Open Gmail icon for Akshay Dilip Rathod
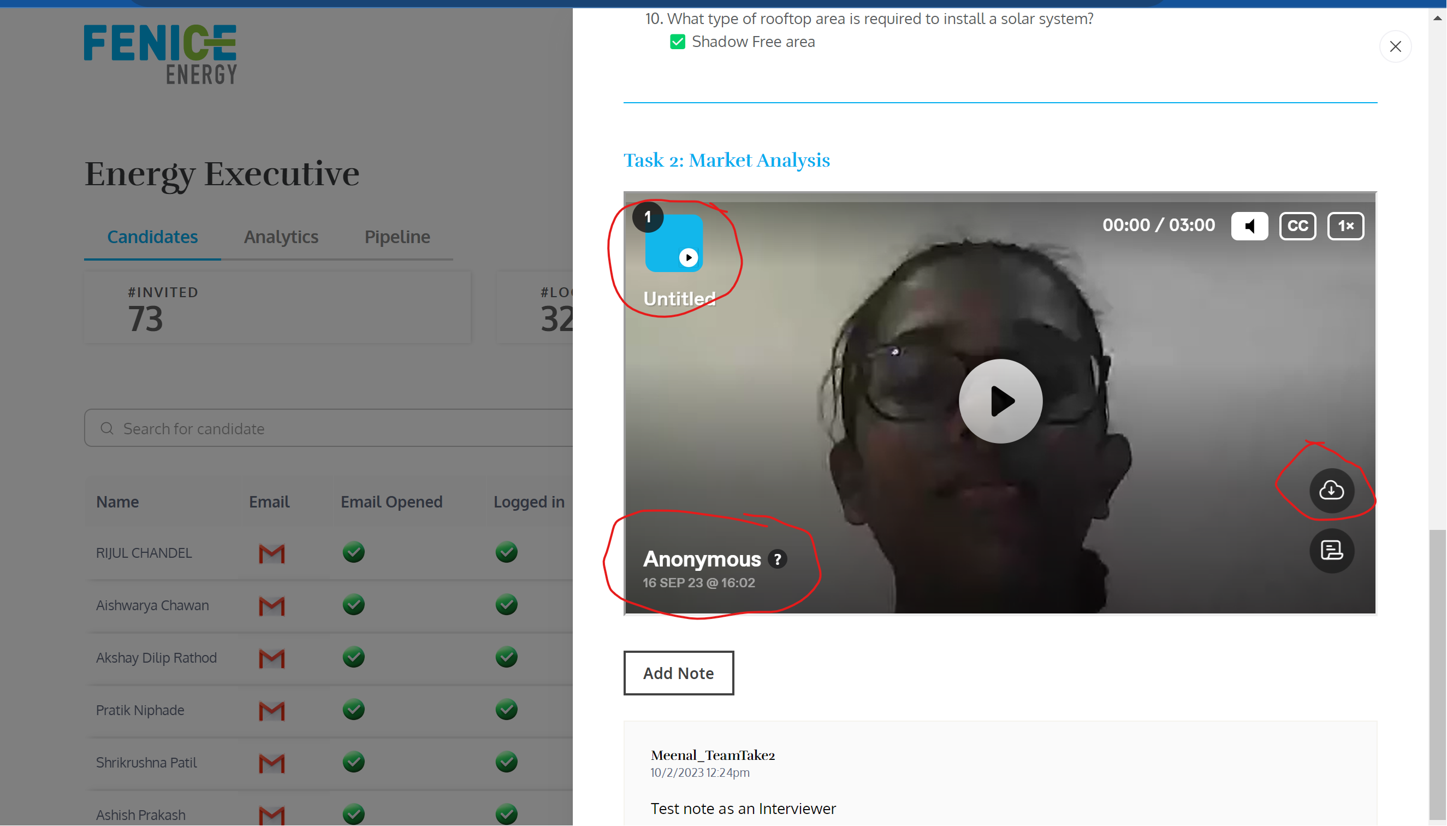Viewport: 1447px width, 826px height. click(271, 658)
